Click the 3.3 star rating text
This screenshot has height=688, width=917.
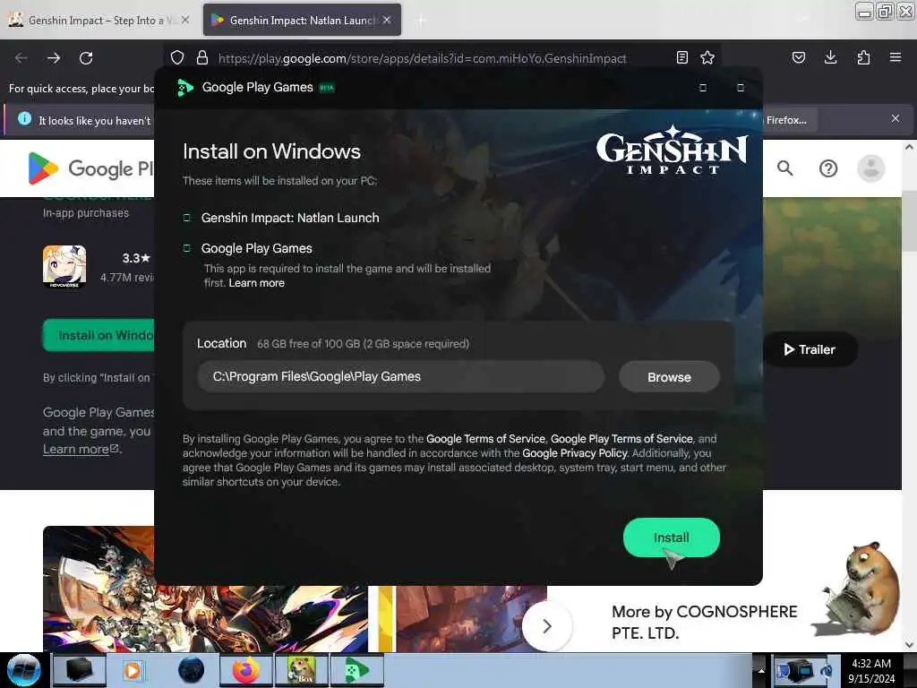[x=136, y=258]
